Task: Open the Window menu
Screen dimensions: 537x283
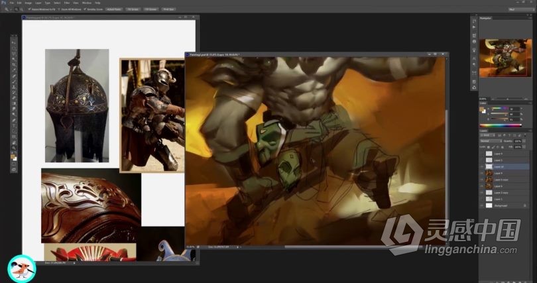Action: tap(87, 3)
